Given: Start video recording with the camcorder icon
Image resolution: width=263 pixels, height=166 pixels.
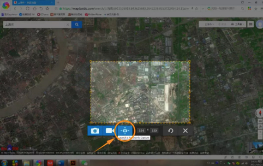Looking at the screenshot, I should click(110, 130).
